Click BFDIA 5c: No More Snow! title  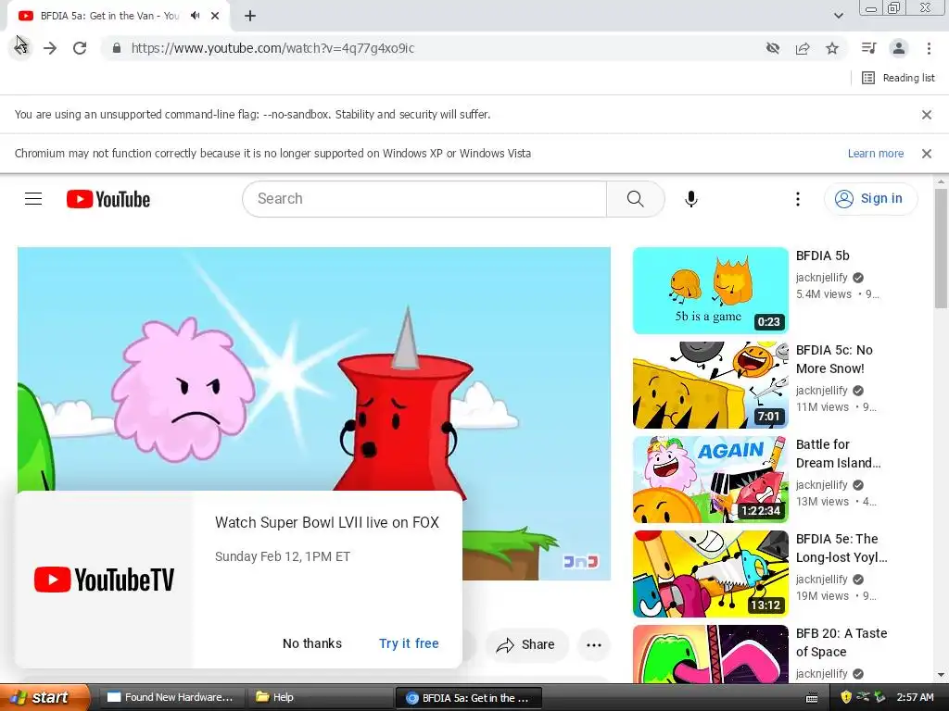[834, 359]
